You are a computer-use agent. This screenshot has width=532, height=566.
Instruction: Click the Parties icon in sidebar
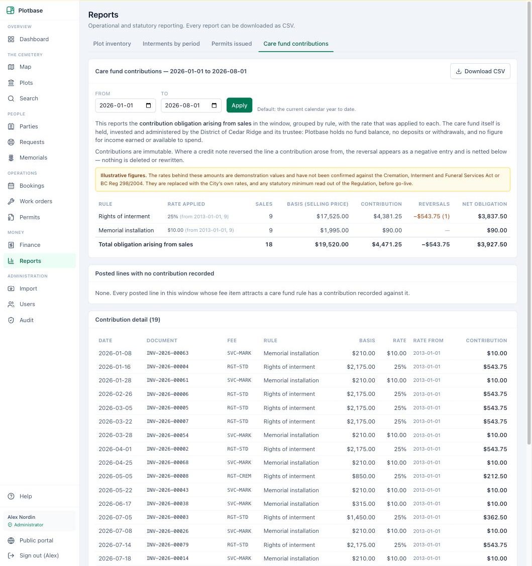[x=11, y=126]
